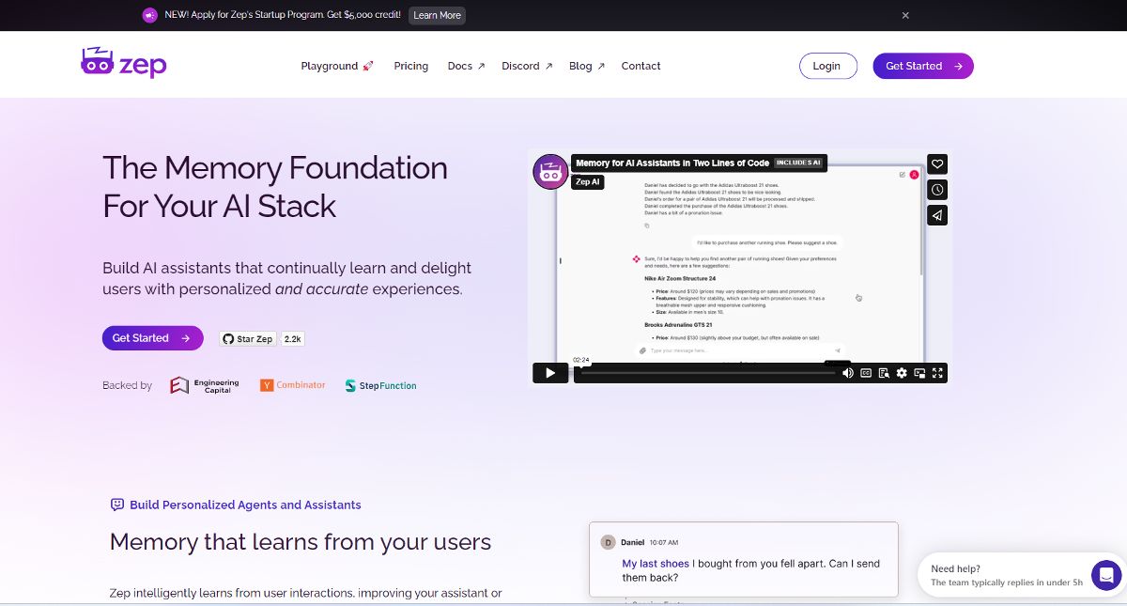Click Learn More in the top banner

437,15
